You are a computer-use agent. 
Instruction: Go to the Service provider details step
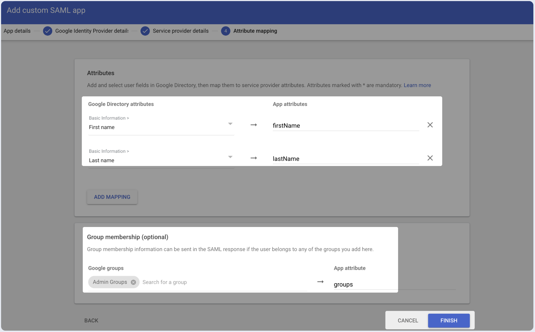coord(180,31)
